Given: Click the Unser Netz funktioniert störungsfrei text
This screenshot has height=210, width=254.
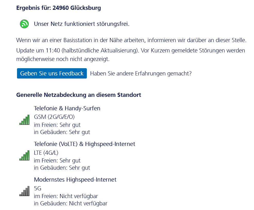Looking at the screenshot, I should [x=82, y=24].
